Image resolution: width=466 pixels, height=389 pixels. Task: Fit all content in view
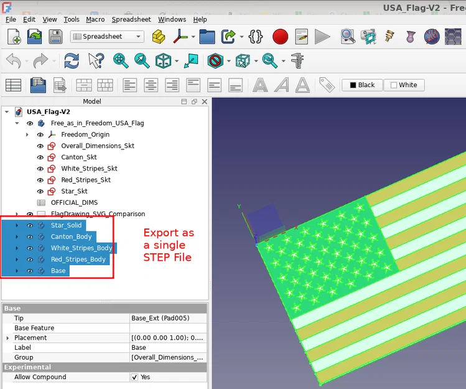pyautogui.click(x=121, y=60)
